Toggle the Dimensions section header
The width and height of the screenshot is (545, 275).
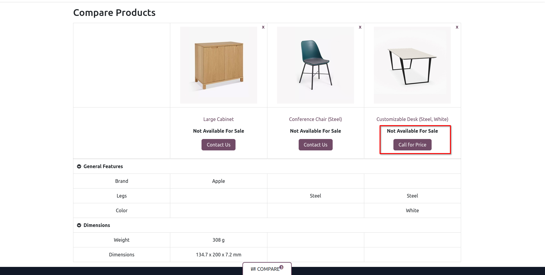click(x=97, y=225)
